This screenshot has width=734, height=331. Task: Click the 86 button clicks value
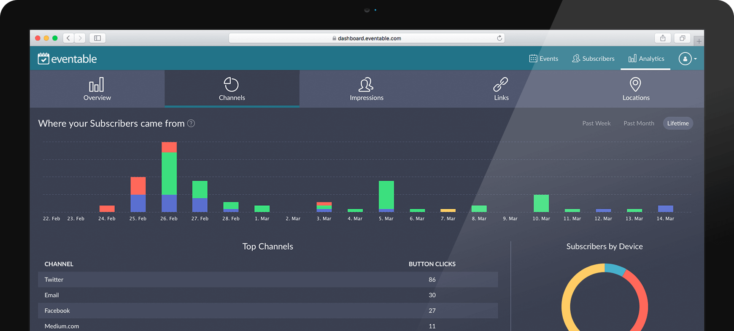tap(432, 280)
